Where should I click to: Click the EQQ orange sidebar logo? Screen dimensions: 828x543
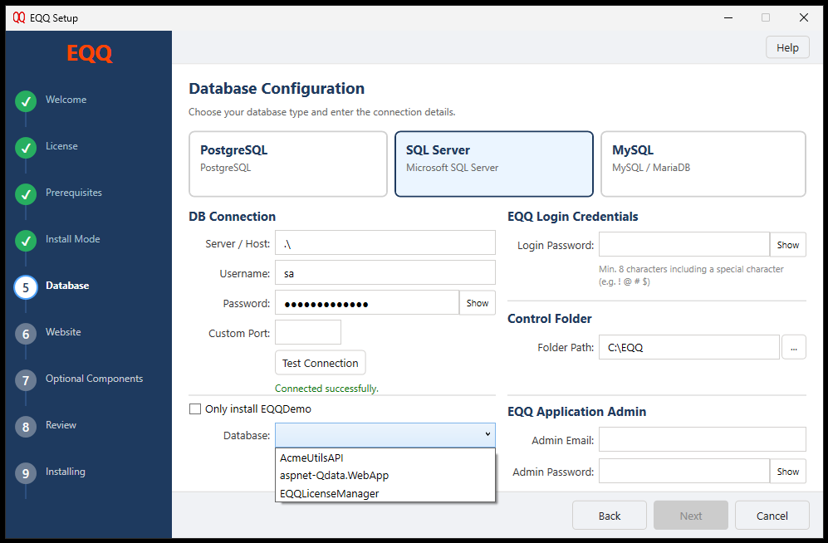pos(89,53)
